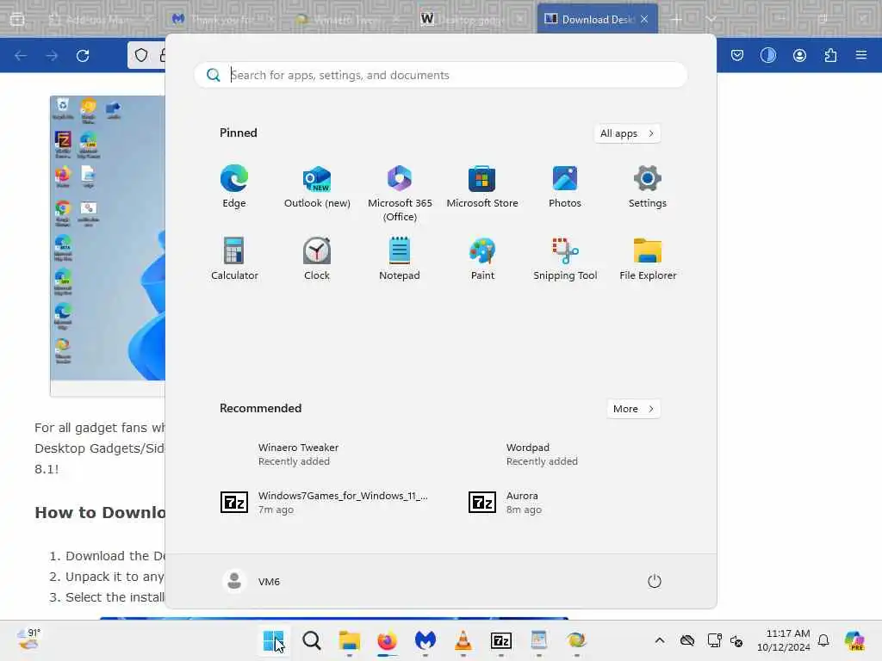882x661 pixels.
Task: Go forward in Firefox browser
Action: (x=52, y=55)
